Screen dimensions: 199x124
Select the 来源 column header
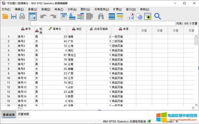coord(124,29)
